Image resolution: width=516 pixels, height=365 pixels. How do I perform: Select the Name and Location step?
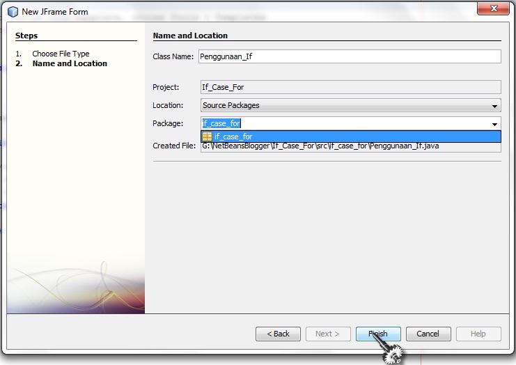pos(70,63)
